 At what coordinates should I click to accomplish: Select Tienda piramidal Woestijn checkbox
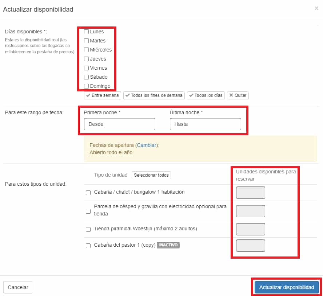[88, 229]
